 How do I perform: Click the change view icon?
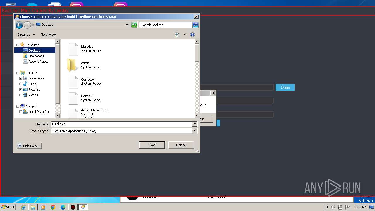[178, 35]
